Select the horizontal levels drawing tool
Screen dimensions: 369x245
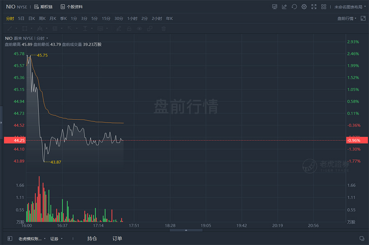pos(55,28)
